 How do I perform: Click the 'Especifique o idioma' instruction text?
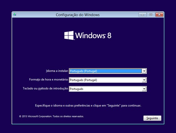click(88, 106)
